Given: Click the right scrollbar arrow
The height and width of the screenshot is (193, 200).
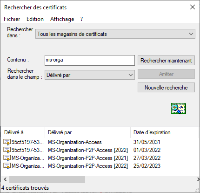Looking at the screenshot, I should click(x=198, y=179).
